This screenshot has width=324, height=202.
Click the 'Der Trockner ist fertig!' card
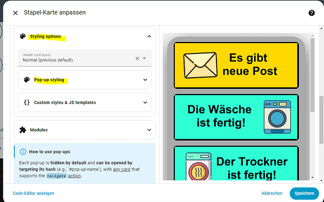coord(236,163)
